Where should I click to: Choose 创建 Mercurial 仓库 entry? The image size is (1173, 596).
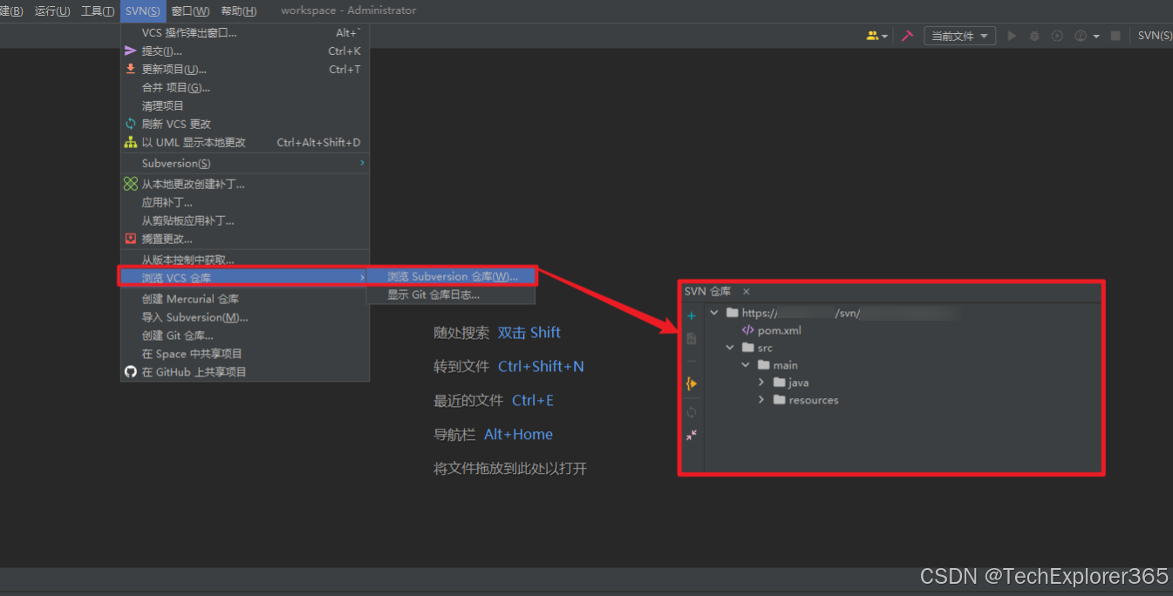(244, 299)
